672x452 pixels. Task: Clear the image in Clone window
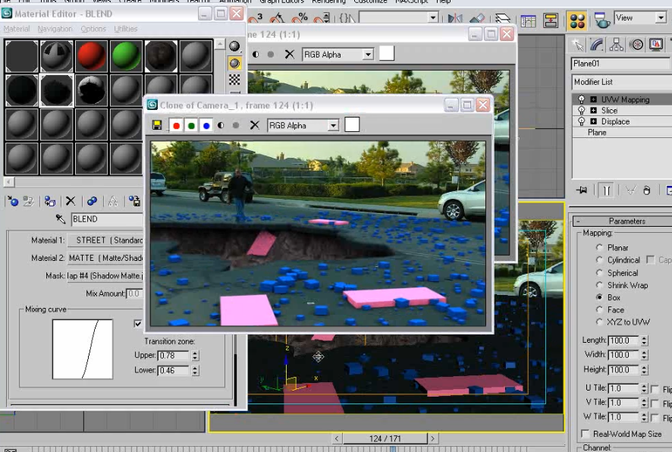tap(255, 125)
